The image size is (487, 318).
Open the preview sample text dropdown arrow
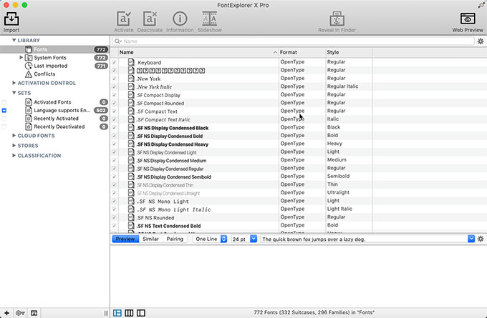pyautogui.click(x=471, y=239)
